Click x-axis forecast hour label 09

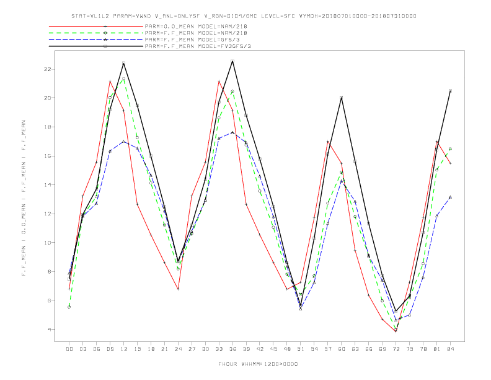[x=110, y=349]
